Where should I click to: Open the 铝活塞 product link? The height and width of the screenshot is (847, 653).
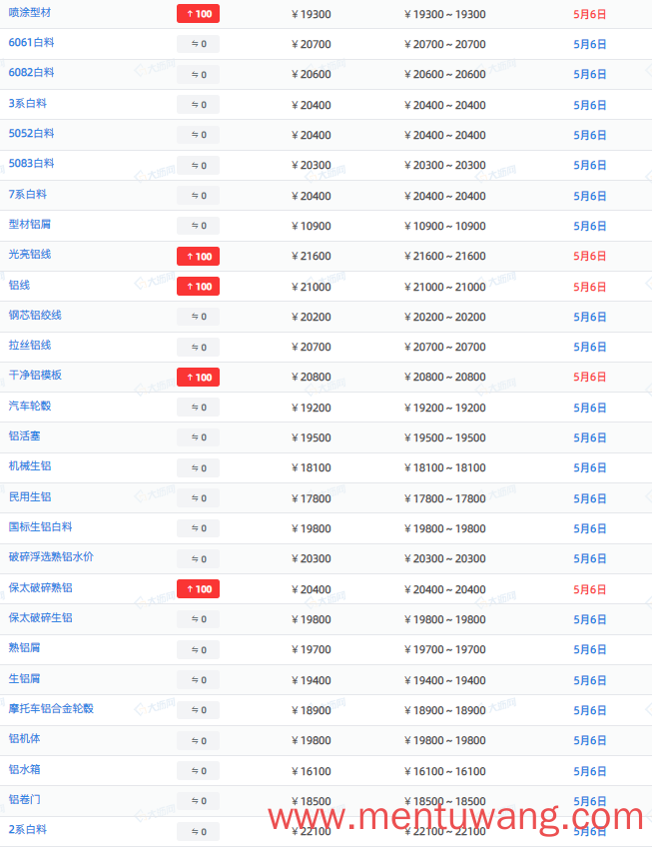coord(24,435)
